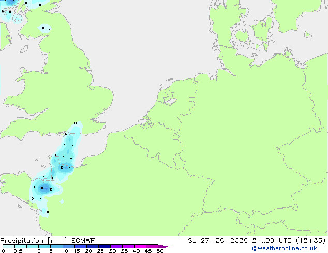This screenshot has width=328, height=253.
Task: Click the '45' legend scale label
Action: 148,251
